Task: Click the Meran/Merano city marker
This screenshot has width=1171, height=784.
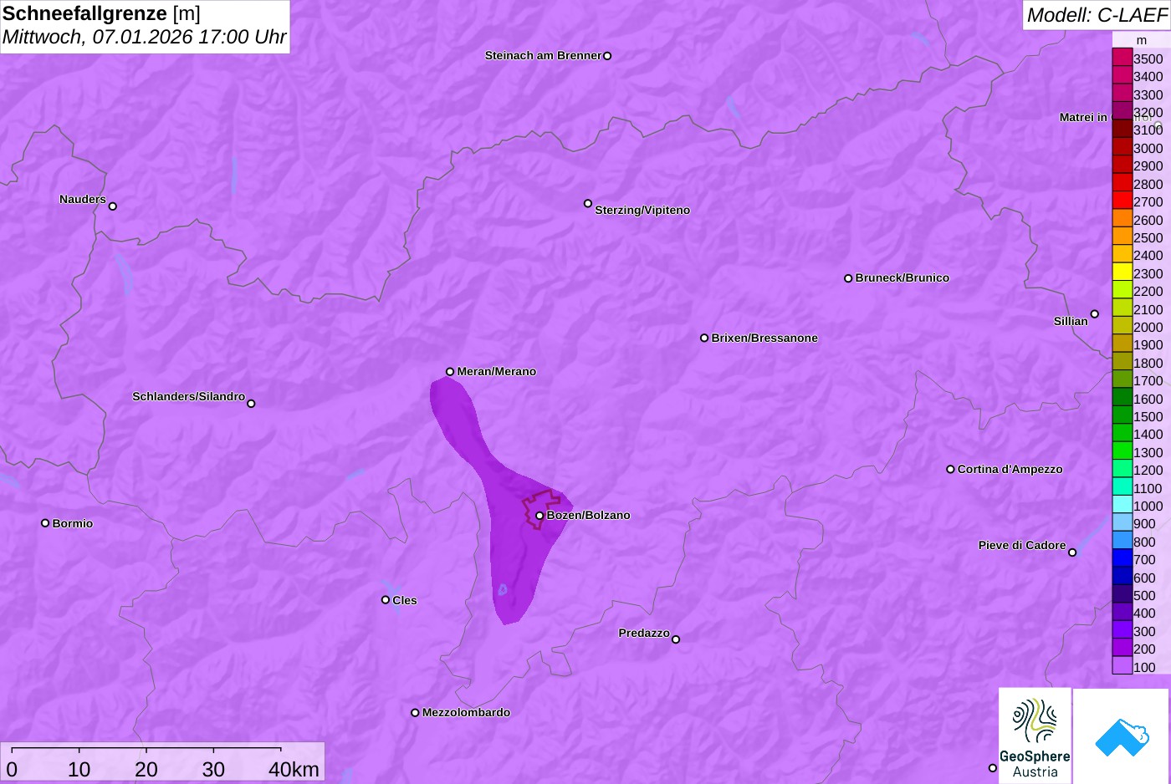Action: pos(450,372)
